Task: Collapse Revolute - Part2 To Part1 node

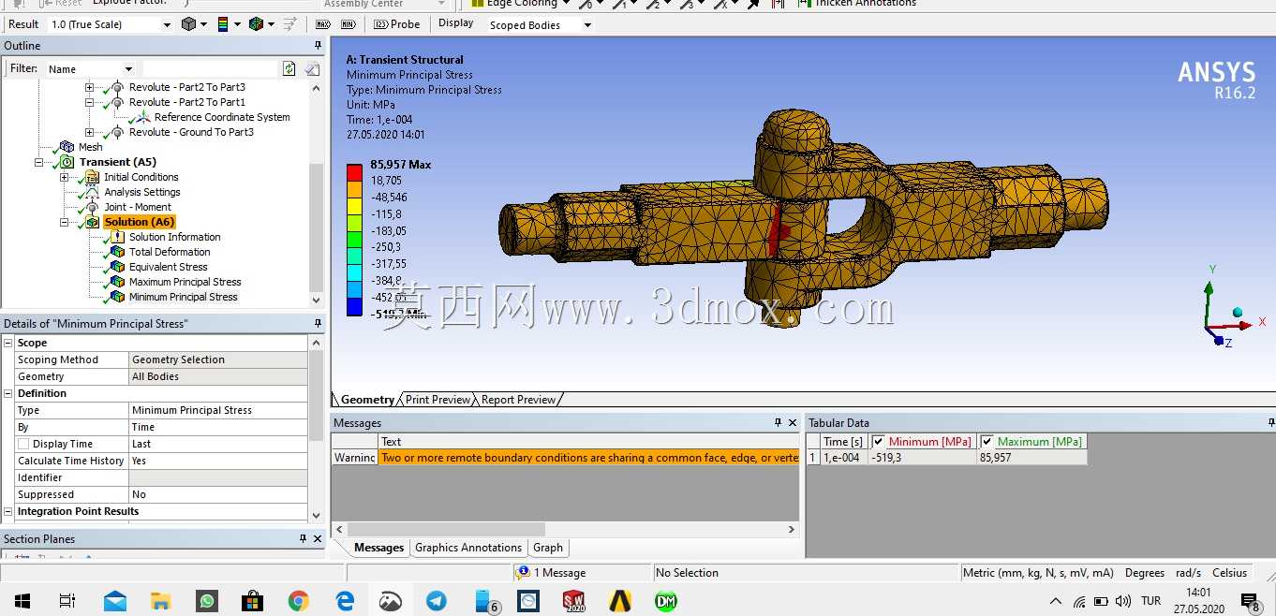Action: coord(90,102)
